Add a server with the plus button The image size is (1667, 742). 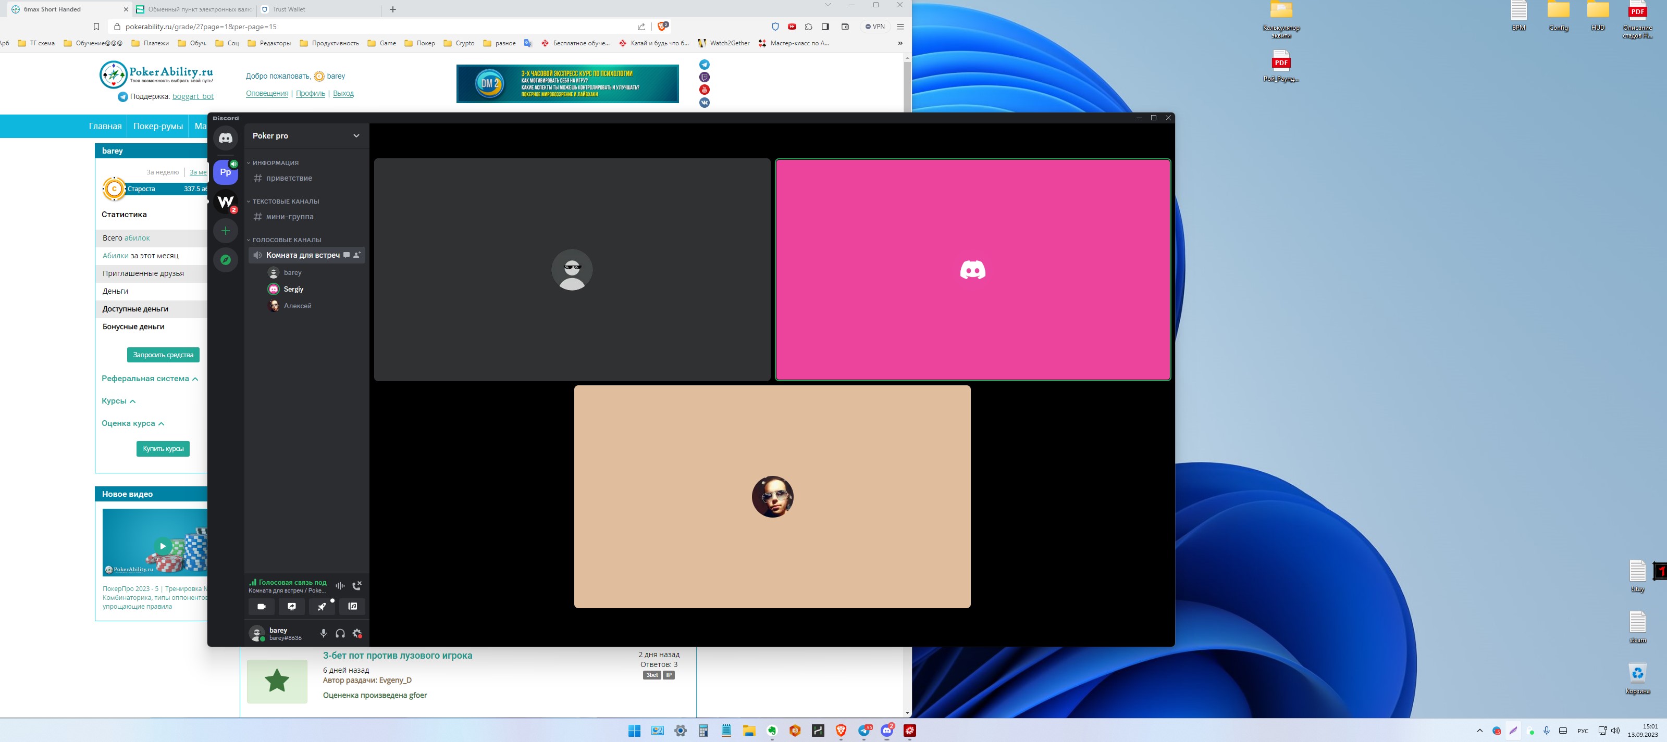pyautogui.click(x=226, y=230)
